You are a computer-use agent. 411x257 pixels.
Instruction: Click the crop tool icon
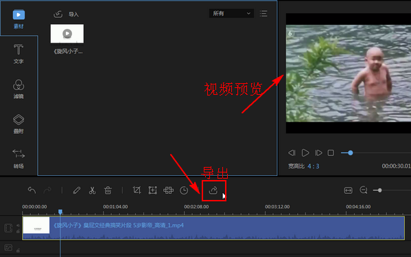coord(137,190)
